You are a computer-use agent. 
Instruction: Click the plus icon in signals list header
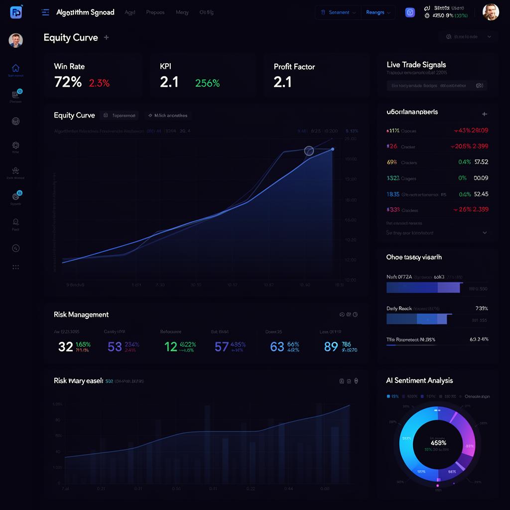[484, 114]
